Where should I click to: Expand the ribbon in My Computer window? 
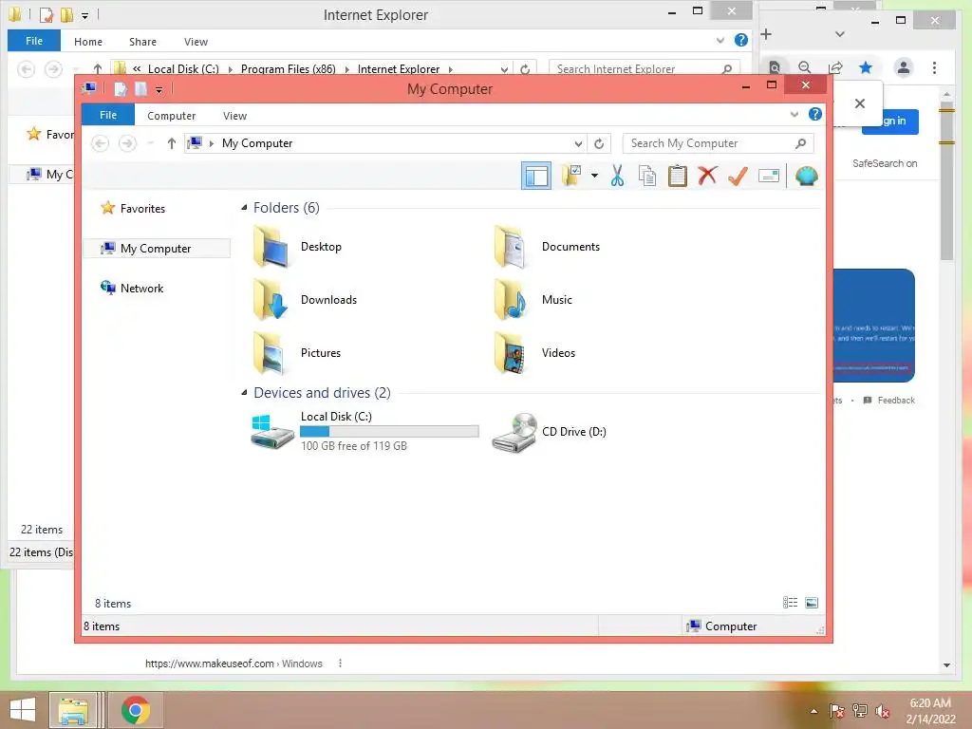coord(794,115)
